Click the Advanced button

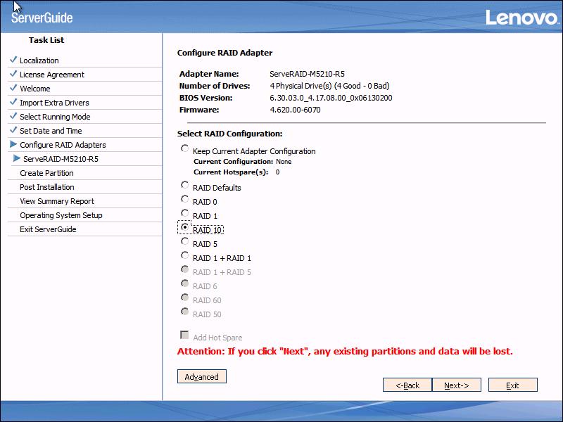pyautogui.click(x=202, y=377)
